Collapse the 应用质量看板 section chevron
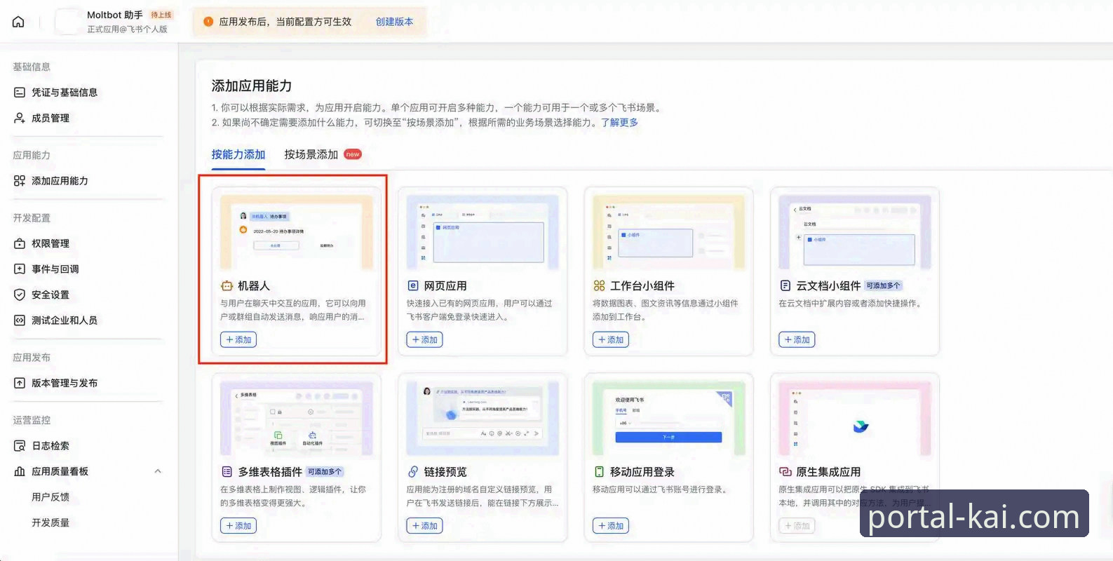 click(x=158, y=471)
